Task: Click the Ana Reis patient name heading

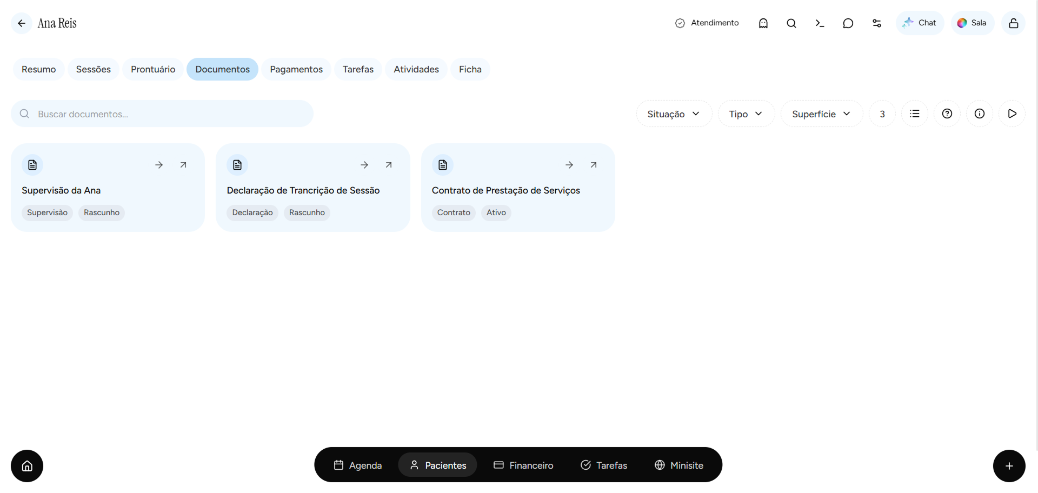Action: point(57,23)
